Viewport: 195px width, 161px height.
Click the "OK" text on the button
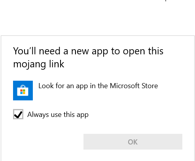coord(133,142)
